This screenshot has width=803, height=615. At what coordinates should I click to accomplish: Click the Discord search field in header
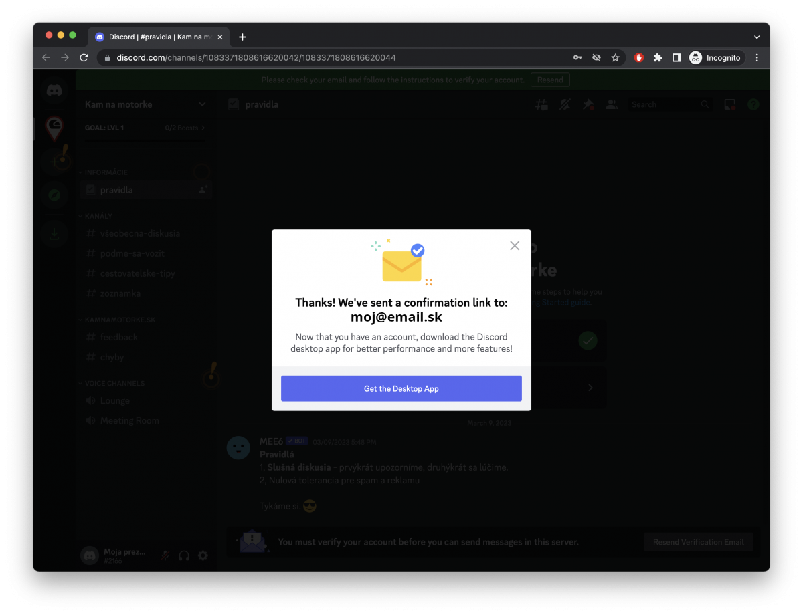coord(671,104)
